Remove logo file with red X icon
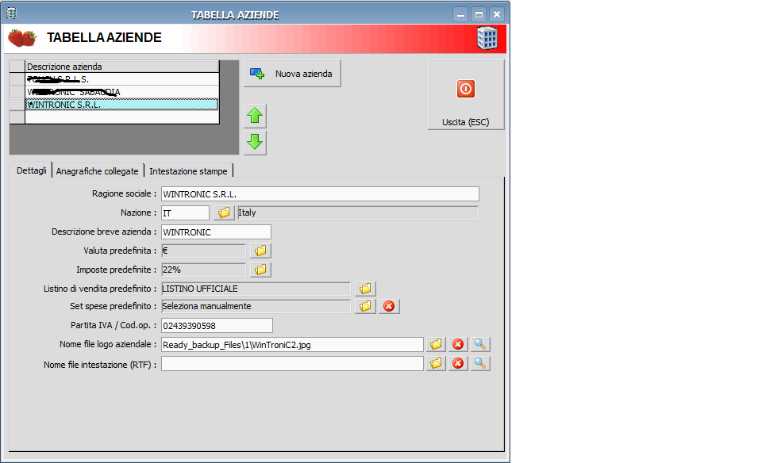The height and width of the screenshot is (463, 762). (x=458, y=344)
